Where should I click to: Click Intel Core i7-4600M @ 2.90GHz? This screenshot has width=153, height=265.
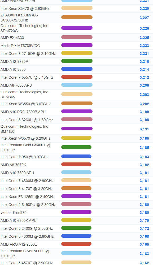pyautogui.click(x=27, y=181)
